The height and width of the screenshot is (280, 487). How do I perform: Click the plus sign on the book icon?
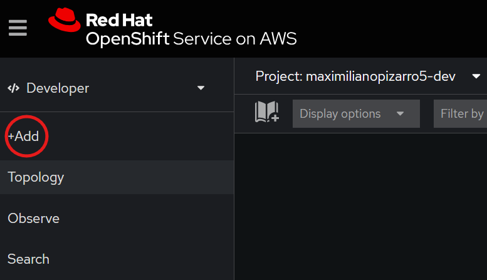pos(274,118)
